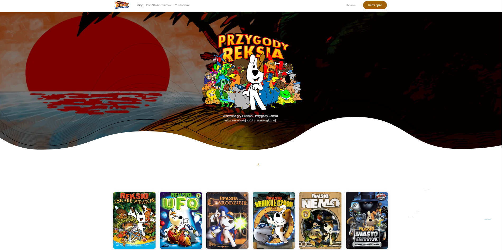Open the Reksio i Kapitan Nemo cover
Screen dimensions: 502x250
320,220
